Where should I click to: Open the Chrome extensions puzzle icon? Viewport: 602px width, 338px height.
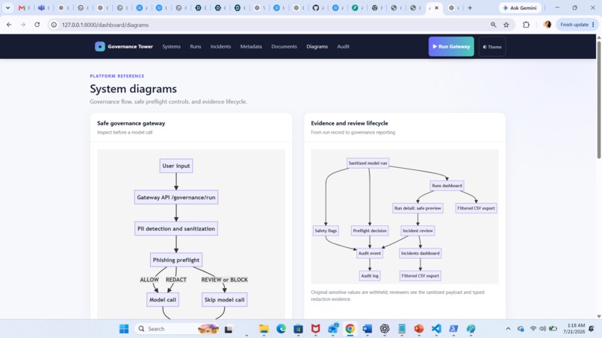526,25
